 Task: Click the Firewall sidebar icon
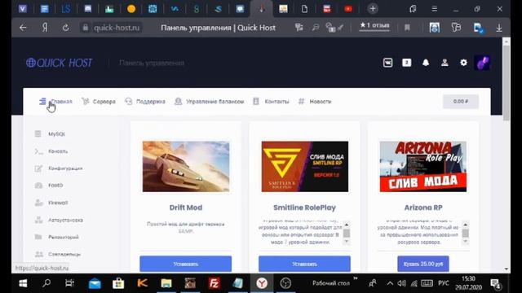click(x=38, y=203)
